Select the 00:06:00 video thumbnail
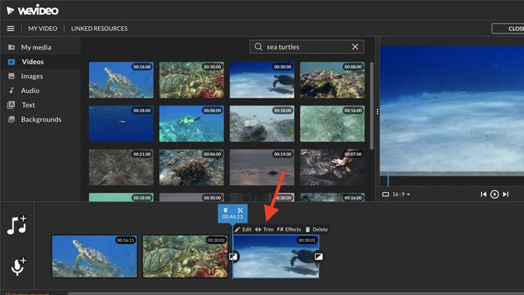This screenshot has width=524, height=295. point(192,168)
